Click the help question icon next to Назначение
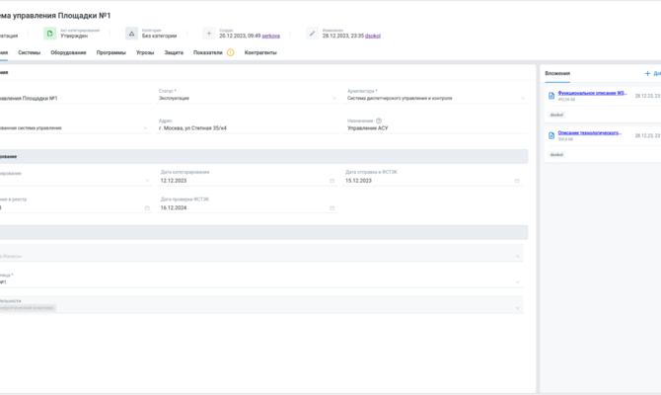The width and height of the screenshot is (661, 395). (379, 120)
